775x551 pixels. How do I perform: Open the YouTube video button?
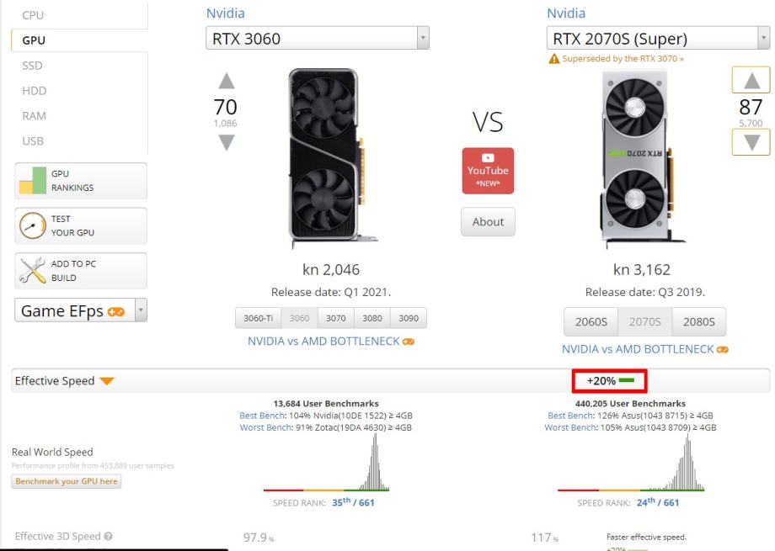click(x=488, y=171)
